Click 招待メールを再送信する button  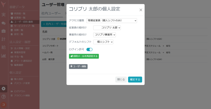[84, 56]
